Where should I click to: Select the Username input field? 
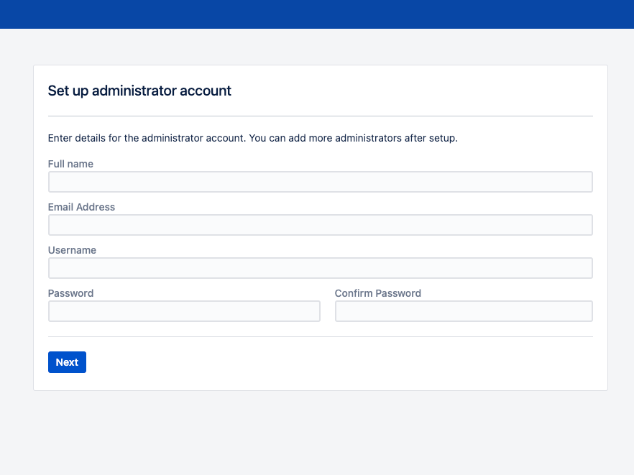tap(321, 268)
